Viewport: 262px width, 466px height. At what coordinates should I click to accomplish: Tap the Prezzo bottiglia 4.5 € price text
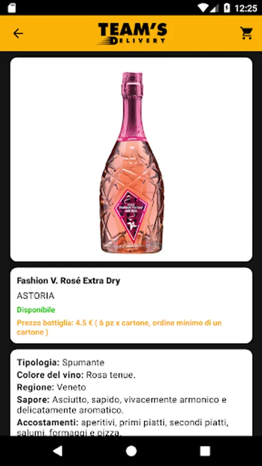119,327
